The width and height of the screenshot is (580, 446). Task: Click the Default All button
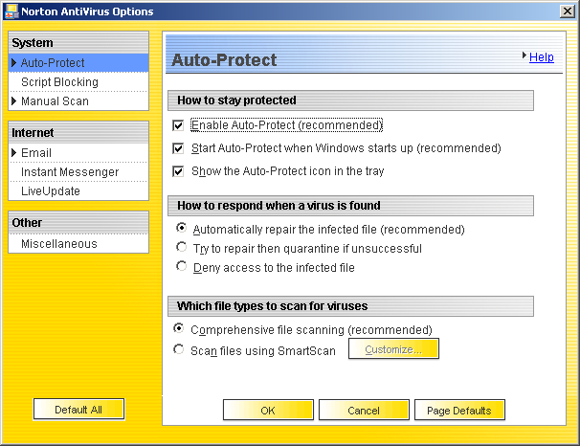78,410
